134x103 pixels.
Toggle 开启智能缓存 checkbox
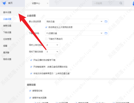coord(31,67)
